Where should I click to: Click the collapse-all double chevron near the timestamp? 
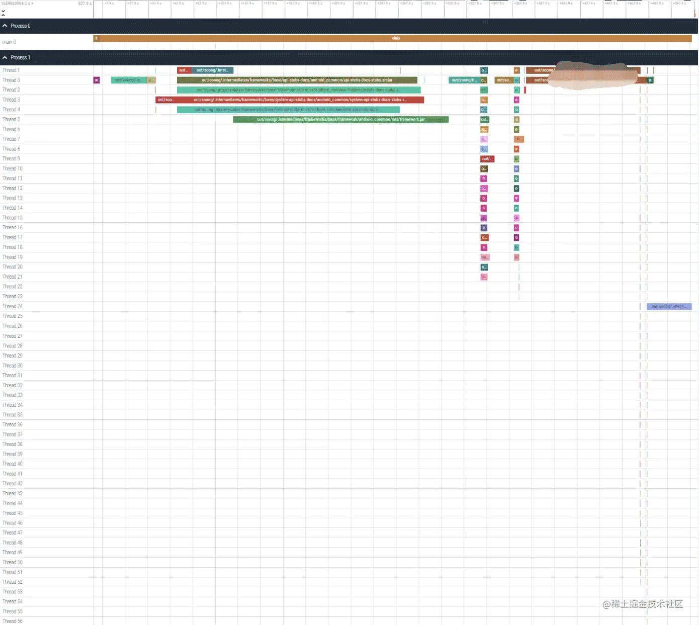click(3, 12)
